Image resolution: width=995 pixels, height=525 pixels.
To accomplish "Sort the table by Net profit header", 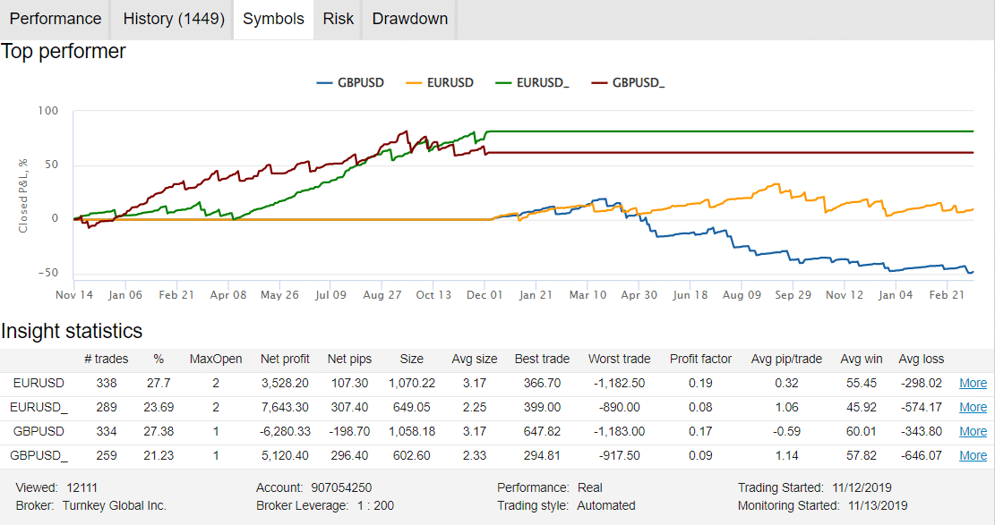I will 288,359.
